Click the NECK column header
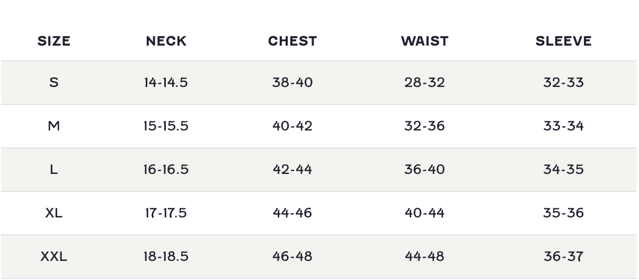Screen dimensions: 639x280 click(x=166, y=41)
